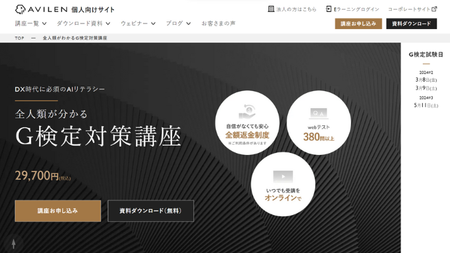Image resolution: width=450 pixels, height=253 pixels.
Task: Click the small pen icon at bottom-left
Action: 13,243
